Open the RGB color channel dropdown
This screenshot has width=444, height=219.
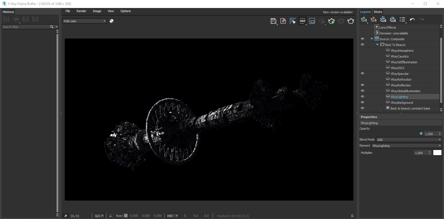(85, 21)
